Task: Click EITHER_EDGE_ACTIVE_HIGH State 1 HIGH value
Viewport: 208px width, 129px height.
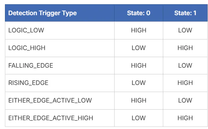Action: [185, 118]
